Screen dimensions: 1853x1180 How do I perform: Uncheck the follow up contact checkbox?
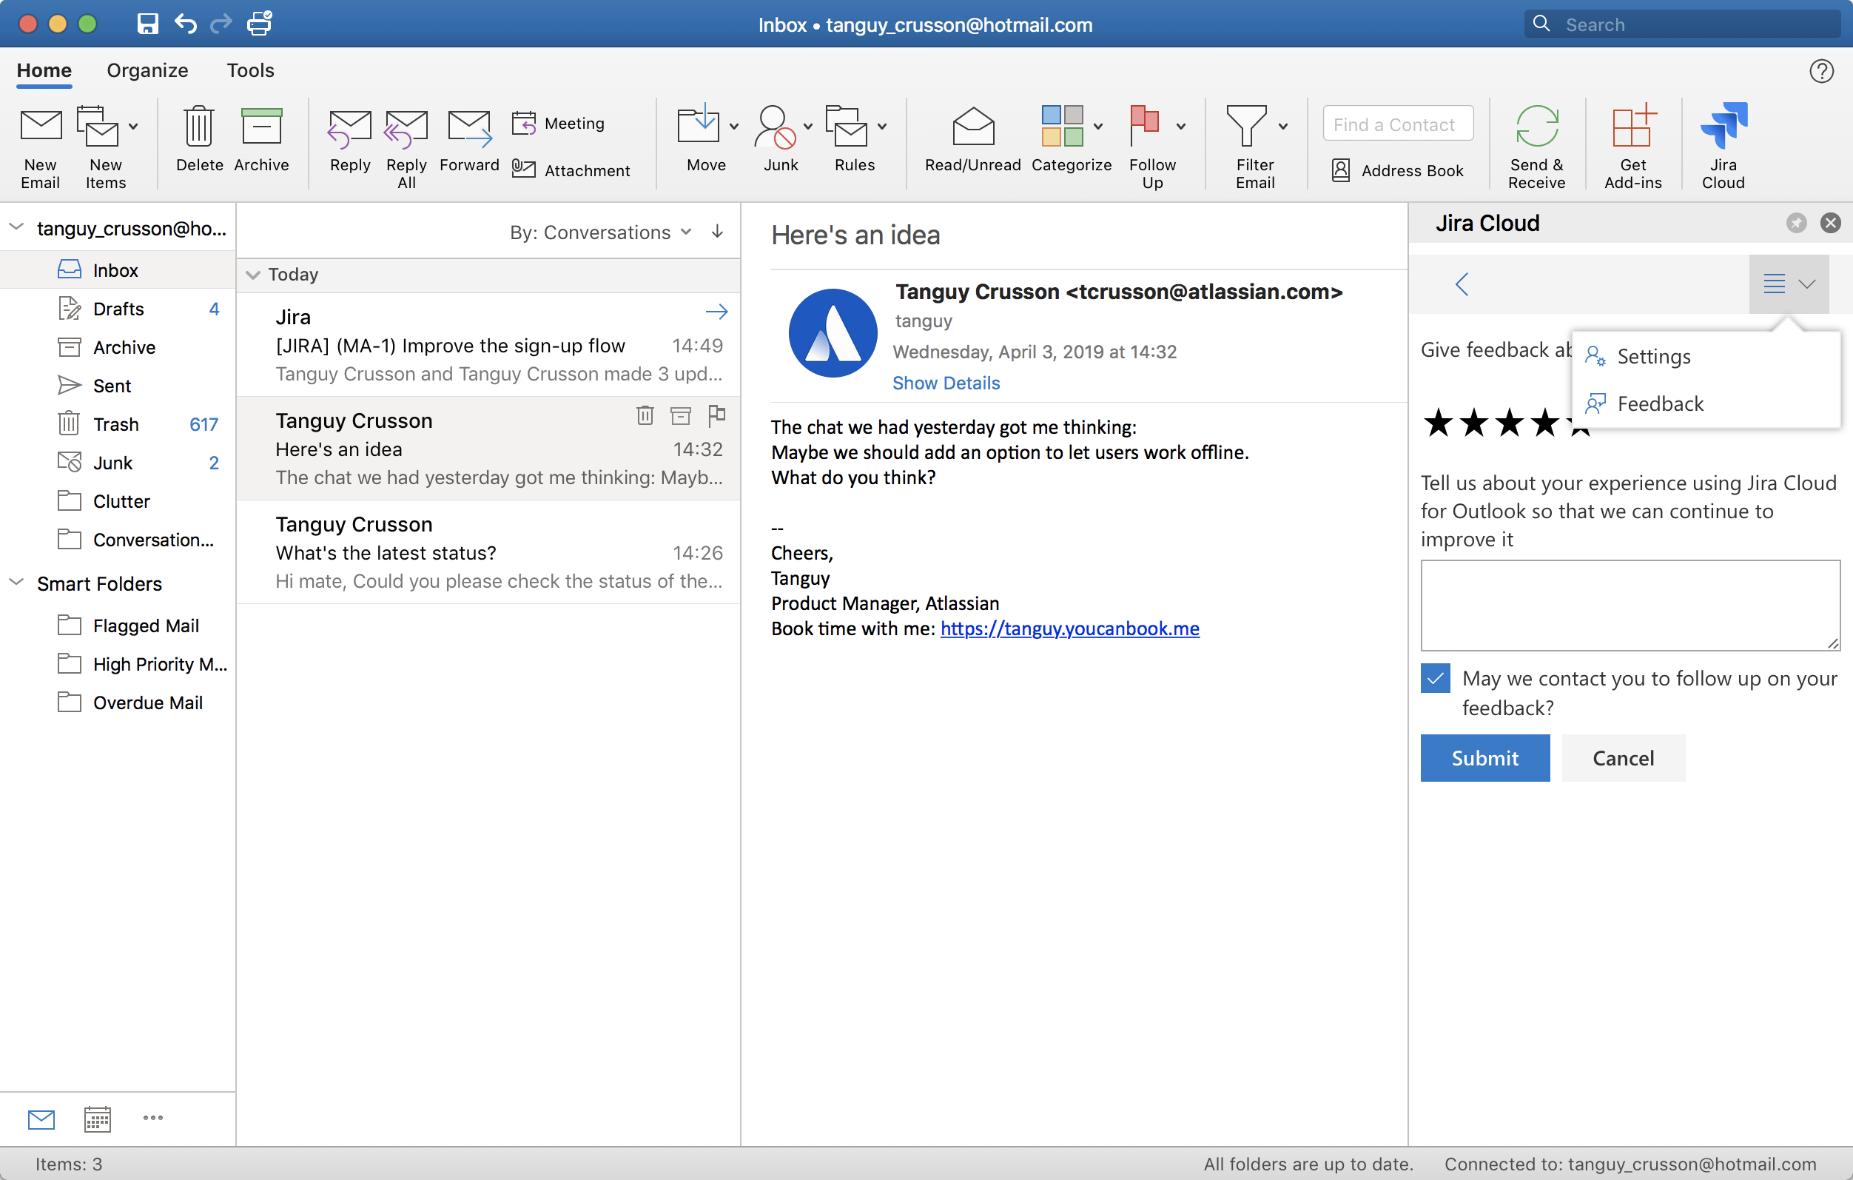click(x=1435, y=679)
